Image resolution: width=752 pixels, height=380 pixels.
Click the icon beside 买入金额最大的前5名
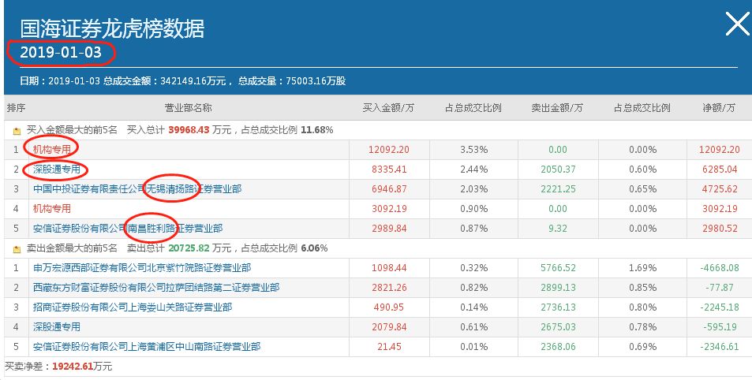click(x=17, y=130)
